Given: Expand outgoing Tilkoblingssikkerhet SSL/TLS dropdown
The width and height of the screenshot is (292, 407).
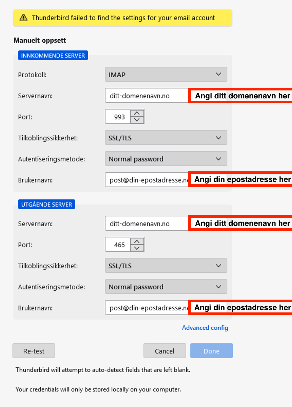Looking at the screenshot, I should pos(166,265).
